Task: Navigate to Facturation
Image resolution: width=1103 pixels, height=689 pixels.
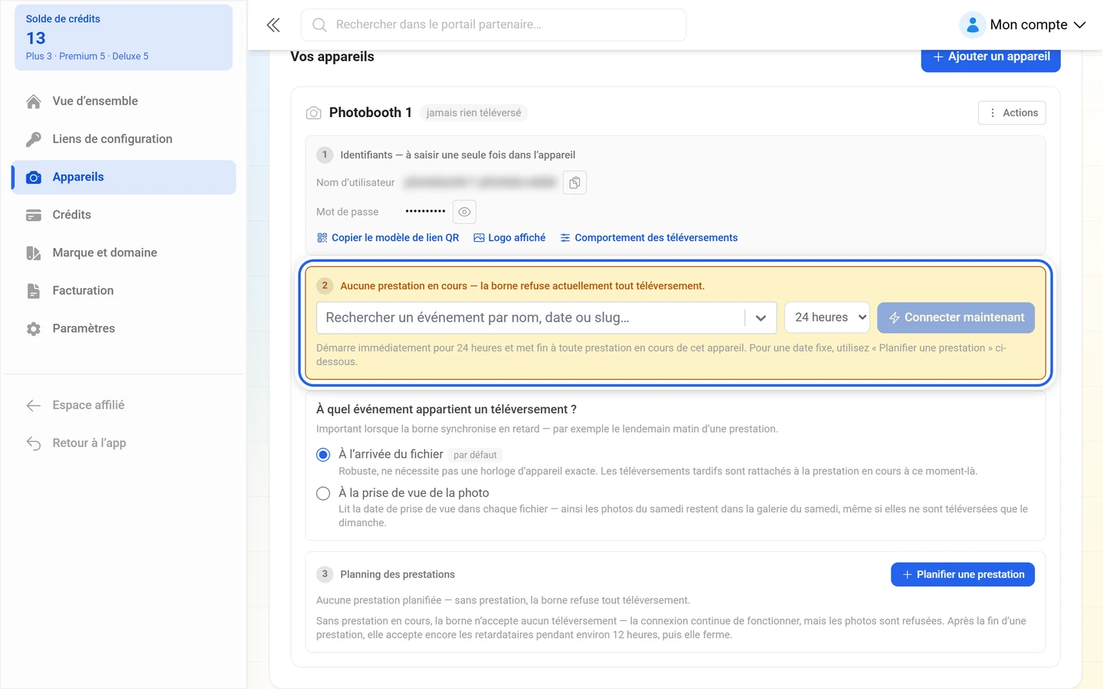Action: 124,291
